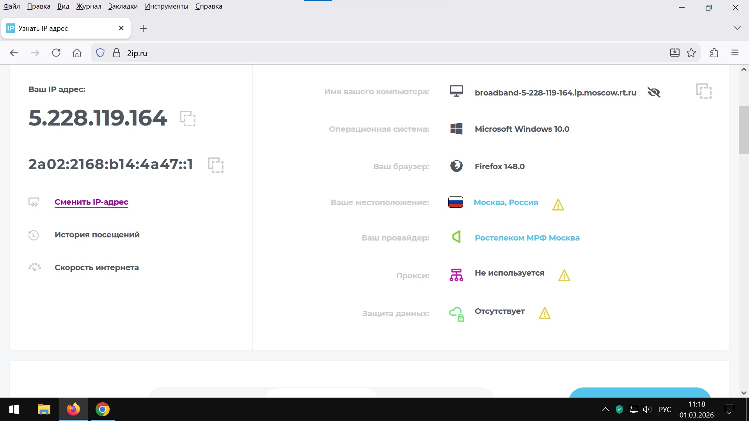Click the warning icon next to proxy status

[x=564, y=276]
